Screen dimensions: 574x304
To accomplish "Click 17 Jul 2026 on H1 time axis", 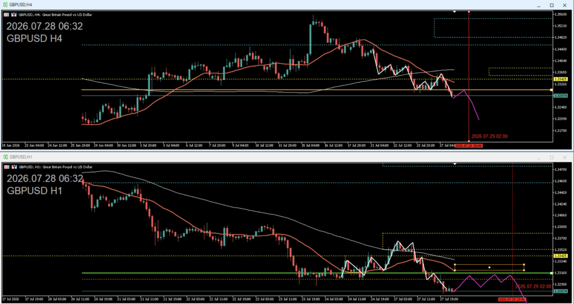I will coord(10,300).
